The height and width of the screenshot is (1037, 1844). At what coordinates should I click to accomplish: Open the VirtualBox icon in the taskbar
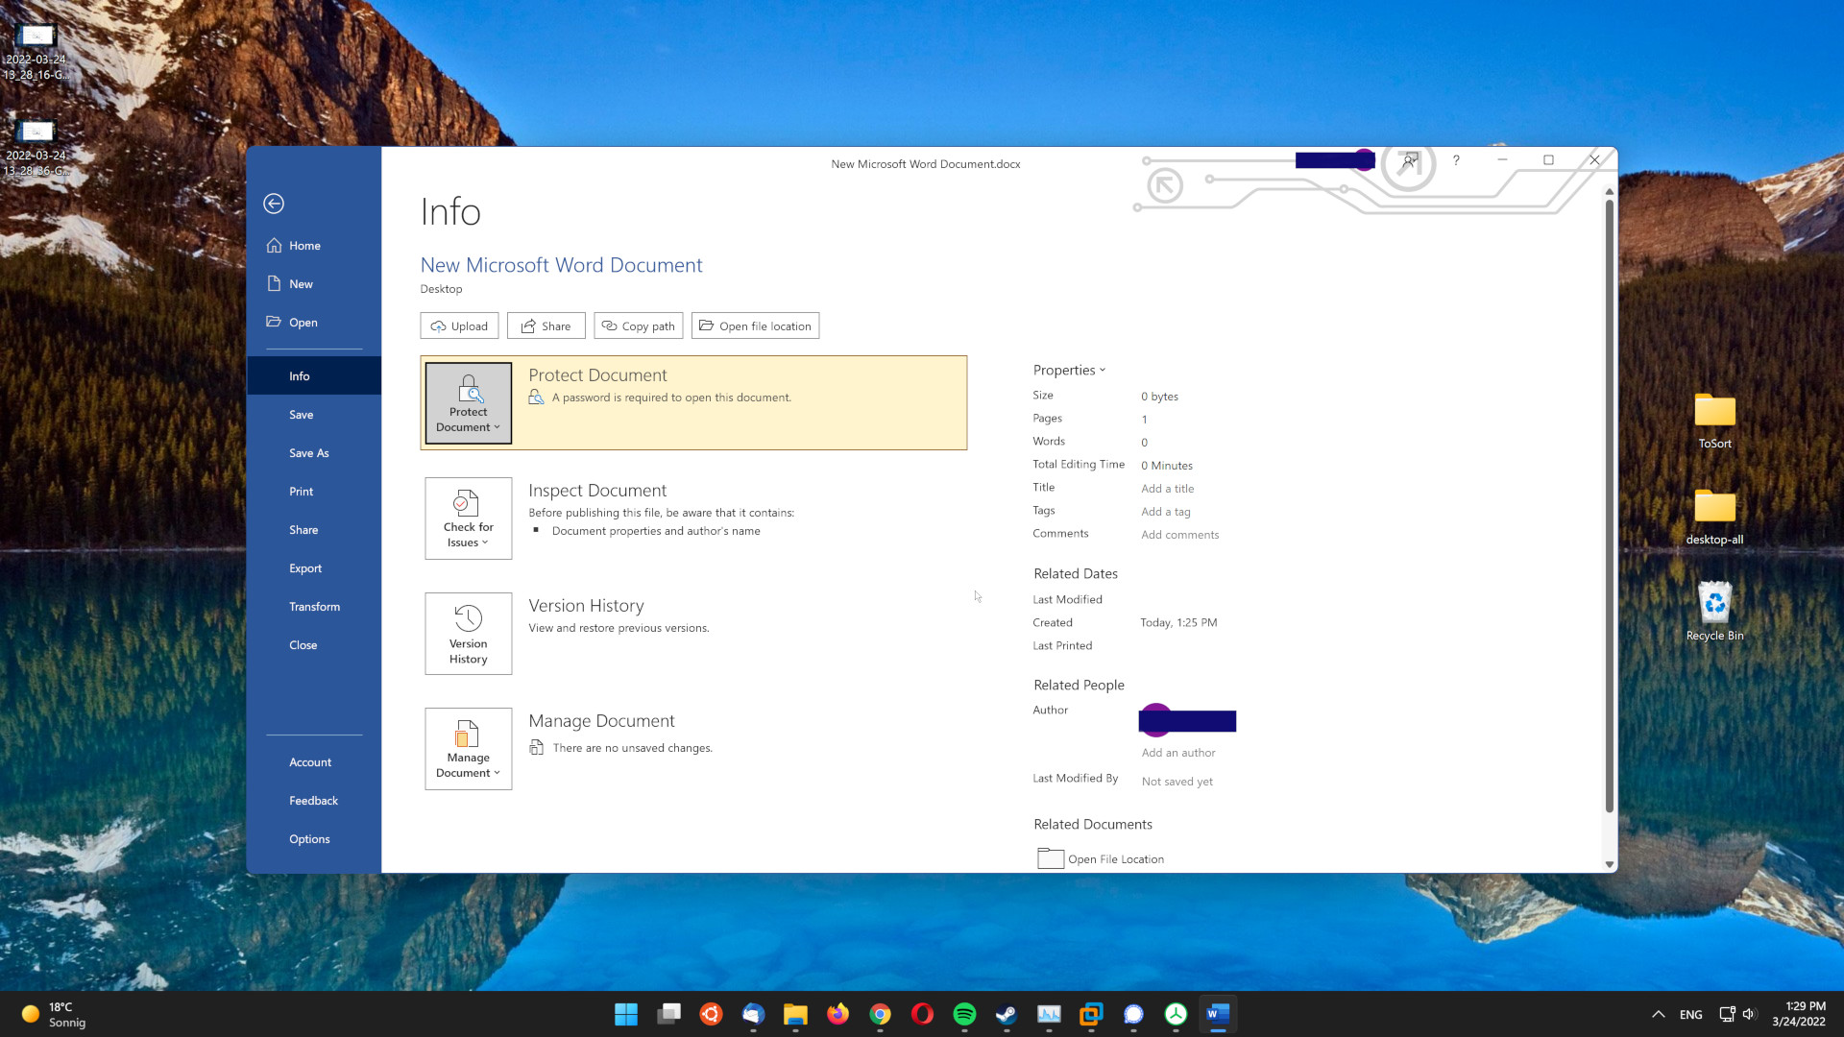click(1091, 1014)
